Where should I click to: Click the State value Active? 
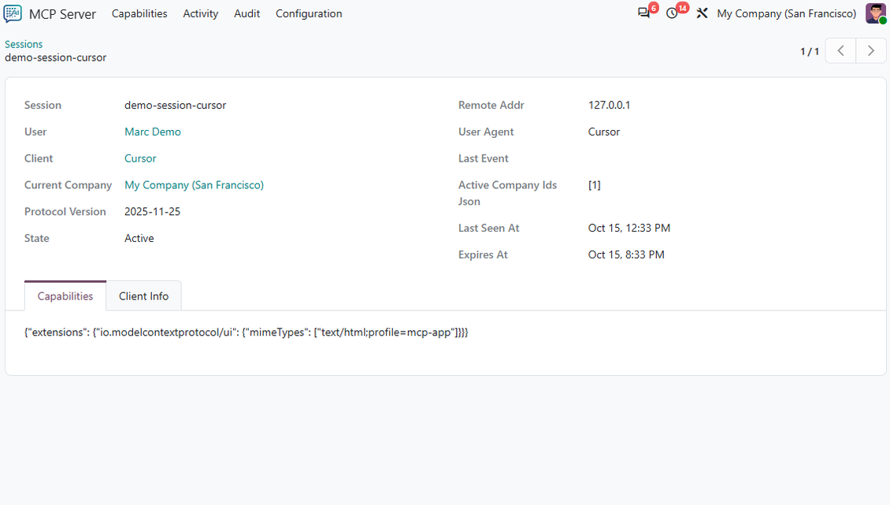pos(139,239)
